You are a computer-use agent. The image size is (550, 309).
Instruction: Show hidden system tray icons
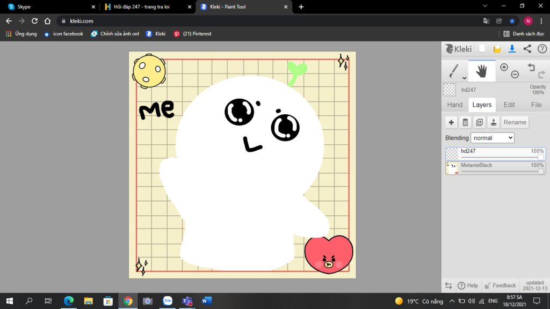[452, 301]
